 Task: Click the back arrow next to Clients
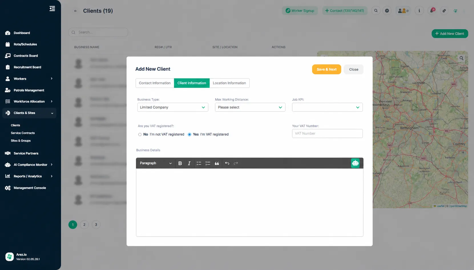pos(75,11)
